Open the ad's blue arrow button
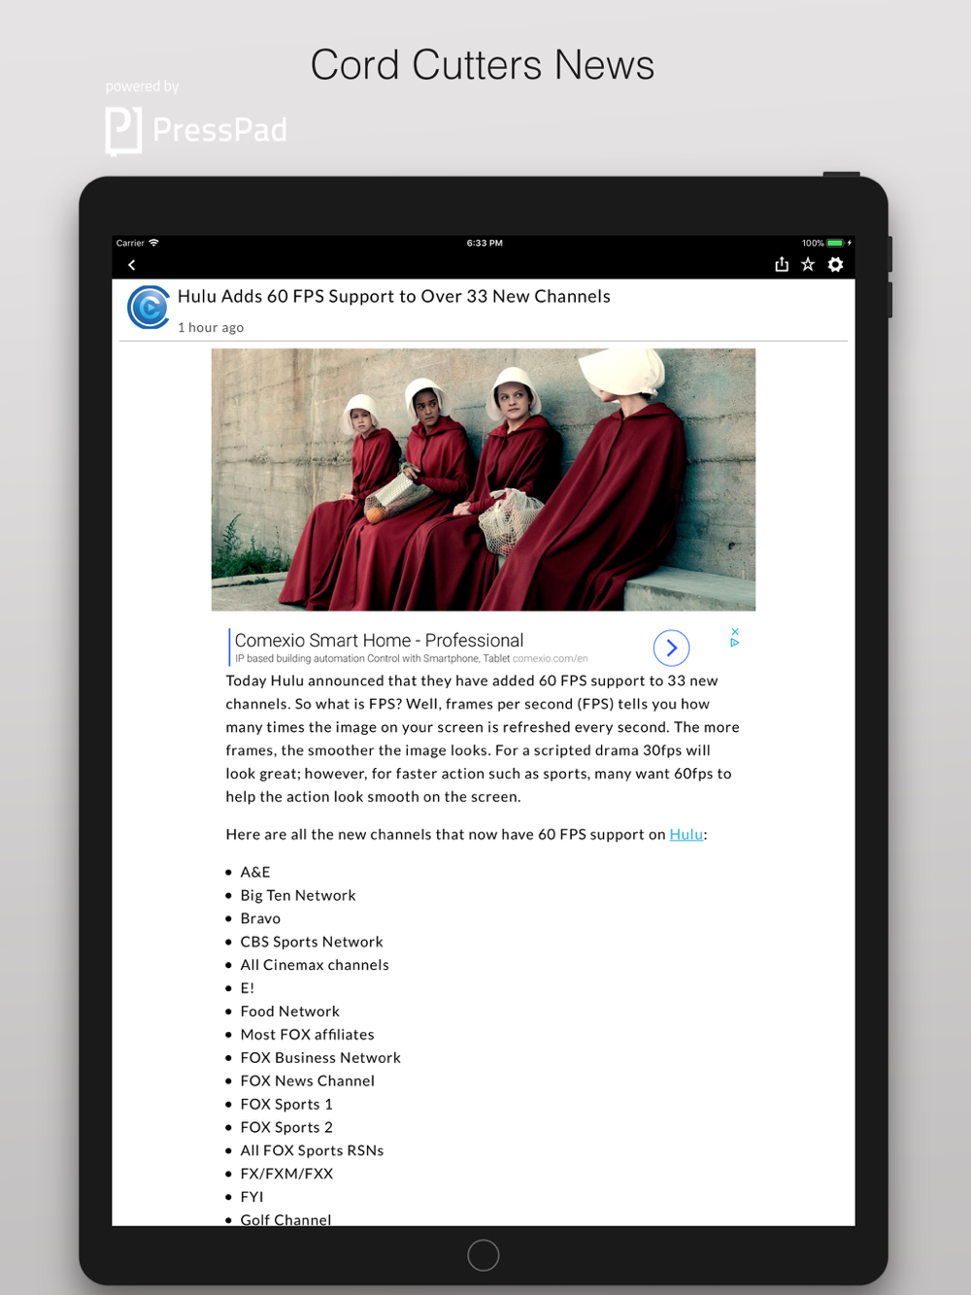The height and width of the screenshot is (1295, 971). tap(671, 647)
